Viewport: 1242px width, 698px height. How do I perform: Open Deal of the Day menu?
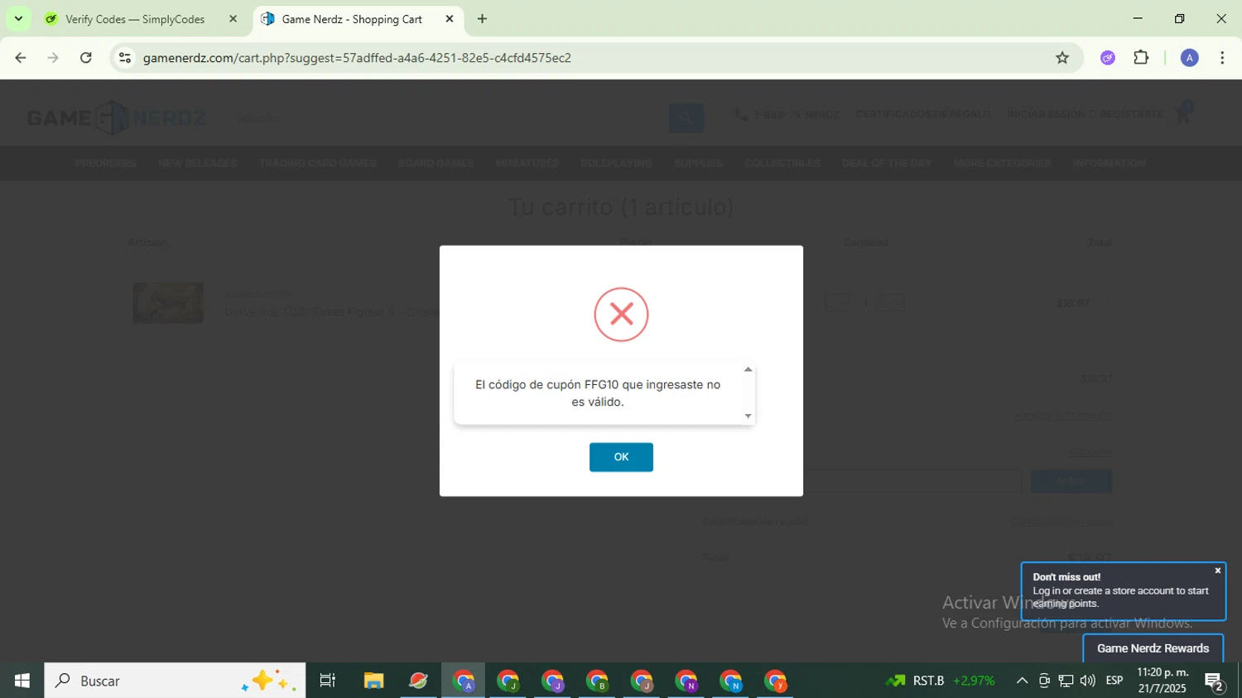tap(887, 163)
